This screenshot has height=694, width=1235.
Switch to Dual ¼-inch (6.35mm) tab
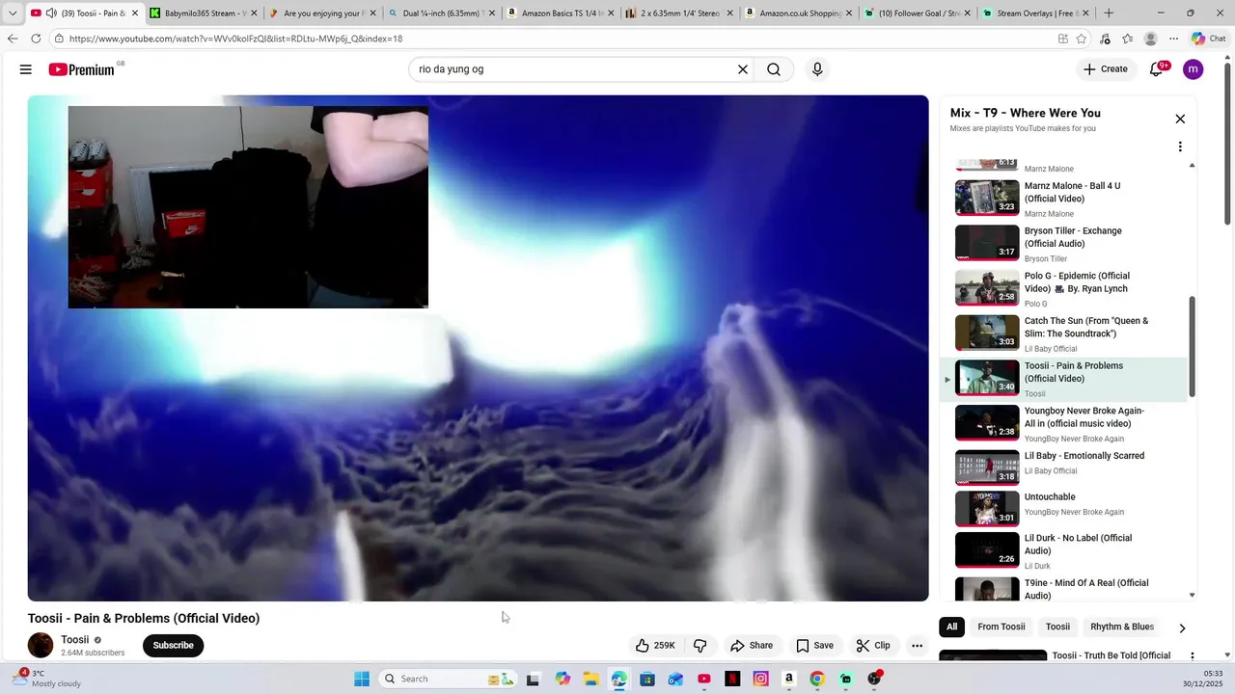(x=442, y=13)
